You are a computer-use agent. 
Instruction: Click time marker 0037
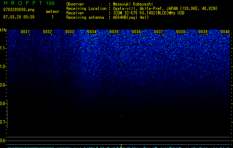tap(159, 32)
